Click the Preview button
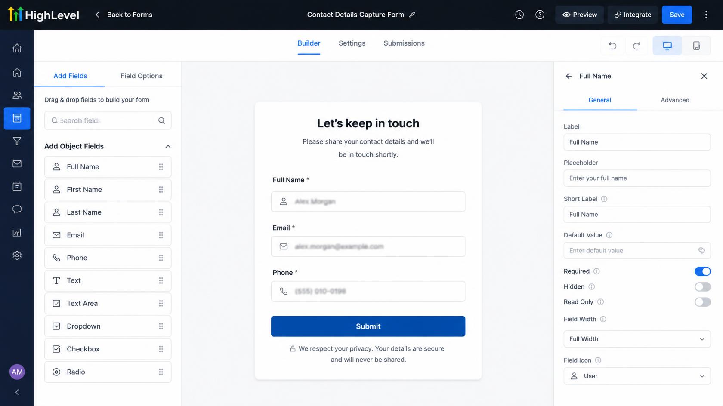Image resolution: width=723 pixels, height=406 pixels. 579,15
